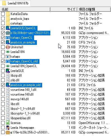Click the 85,311 KB size value
Image resolution: width=111 pixels, height=136 pixels.
pos(68,132)
